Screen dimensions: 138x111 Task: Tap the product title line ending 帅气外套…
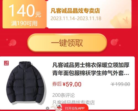point(91,73)
